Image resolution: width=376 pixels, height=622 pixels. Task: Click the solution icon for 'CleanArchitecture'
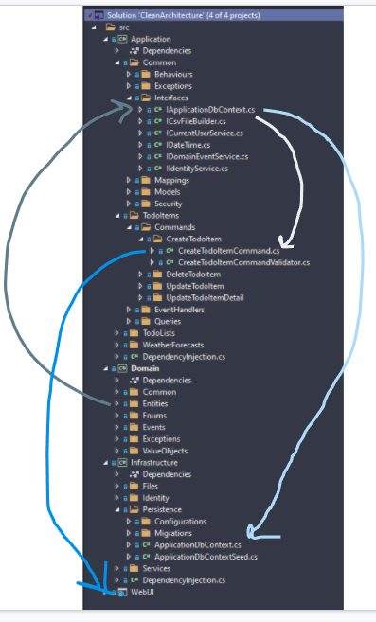98,15
